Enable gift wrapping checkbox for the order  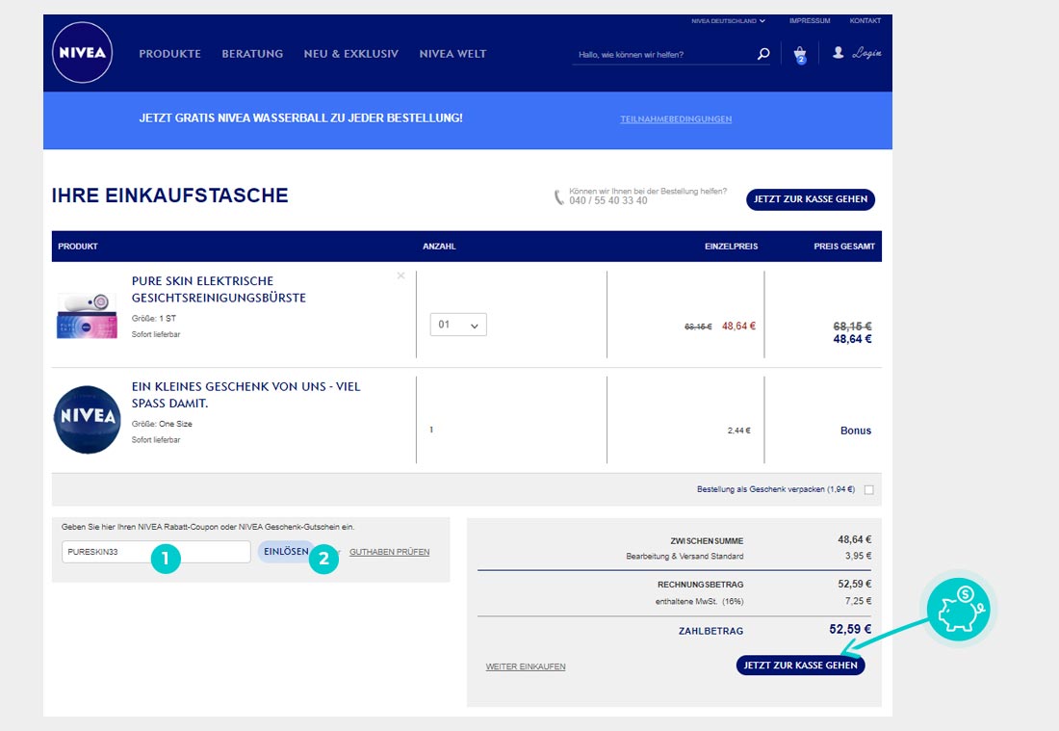tap(868, 490)
